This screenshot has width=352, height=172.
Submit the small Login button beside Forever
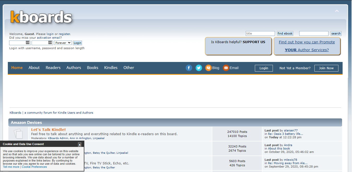pos(77,43)
